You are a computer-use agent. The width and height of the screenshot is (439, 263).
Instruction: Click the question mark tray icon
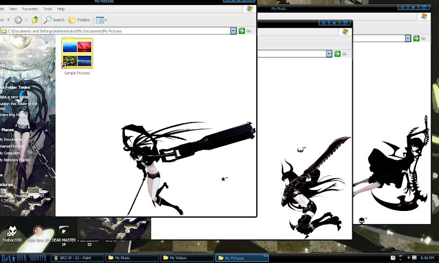tap(393, 258)
